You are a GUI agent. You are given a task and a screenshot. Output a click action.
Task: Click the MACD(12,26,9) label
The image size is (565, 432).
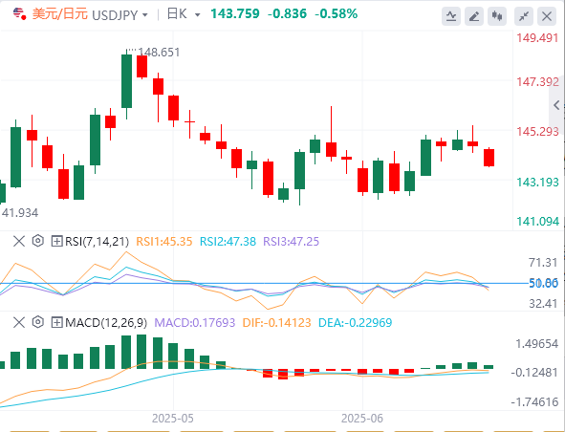pos(106,322)
